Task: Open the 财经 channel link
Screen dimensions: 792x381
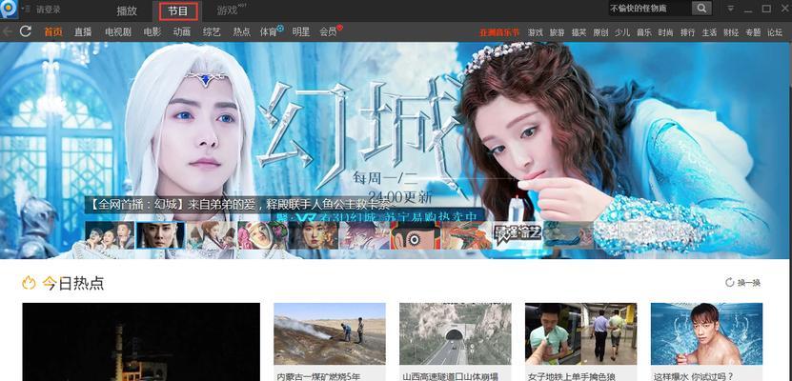Action: (x=731, y=32)
